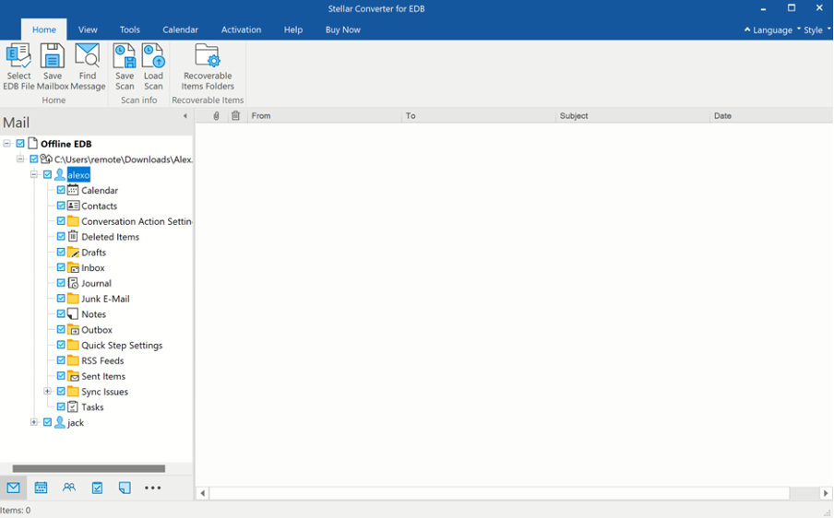Screen dimensions: 834x518
Task: Switch to Contacts view in bottom bar
Action: (68, 488)
